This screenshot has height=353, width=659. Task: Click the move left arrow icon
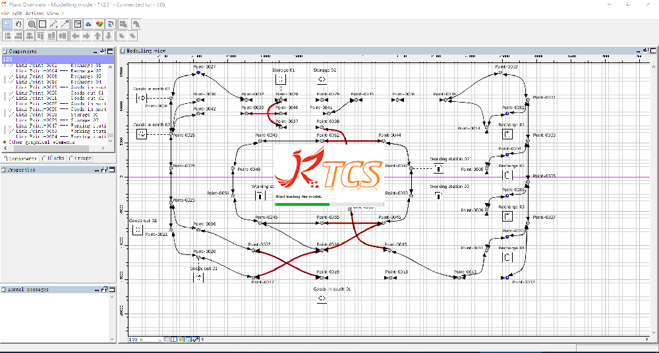click(75, 36)
